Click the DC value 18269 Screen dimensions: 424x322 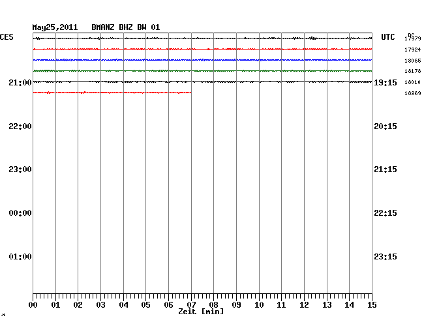coord(413,93)
